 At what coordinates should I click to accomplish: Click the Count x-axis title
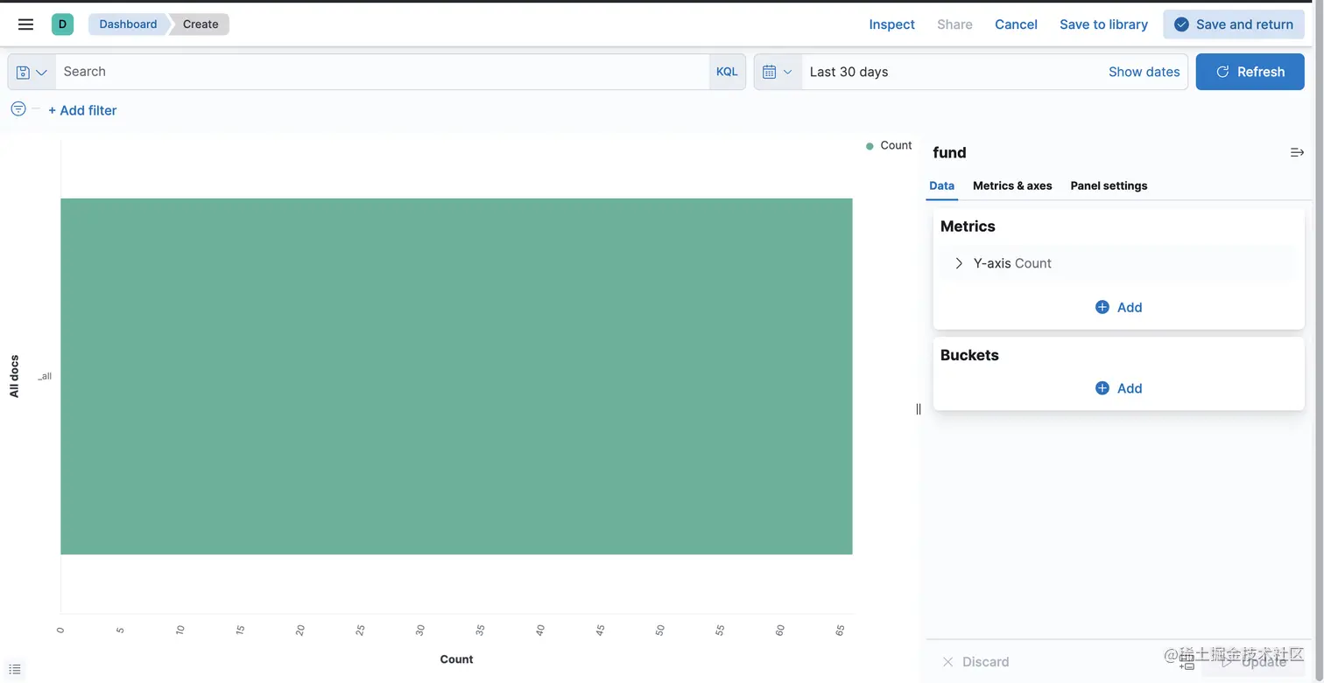[456, 659]
